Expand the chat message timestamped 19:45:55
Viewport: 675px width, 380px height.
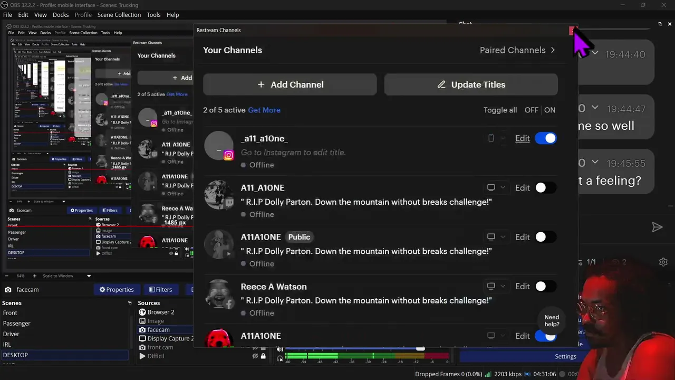[x=595, y=162]
